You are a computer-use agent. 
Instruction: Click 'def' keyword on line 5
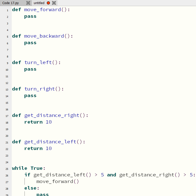tap(17, 36)
